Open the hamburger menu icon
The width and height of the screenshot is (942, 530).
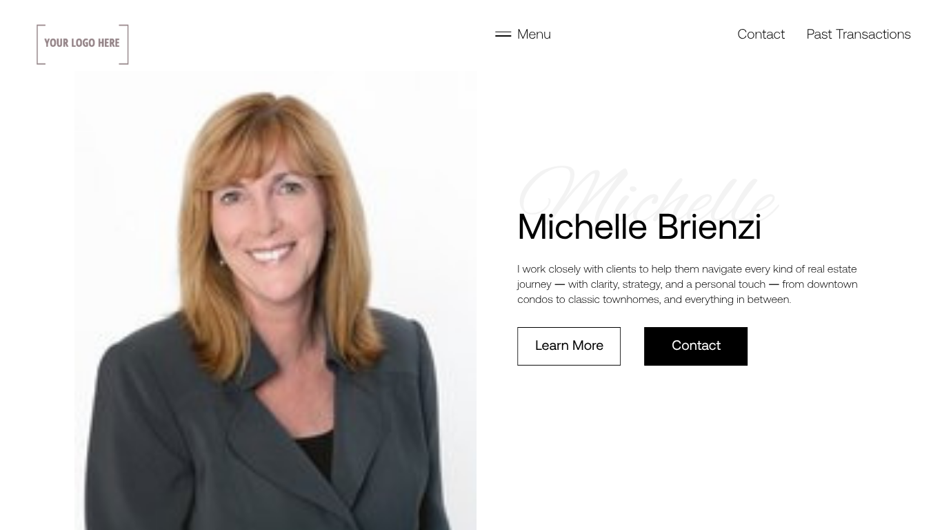(503, 34)
